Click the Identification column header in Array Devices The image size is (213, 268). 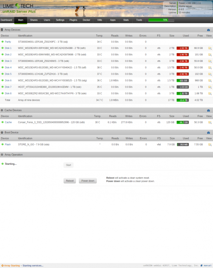click(25, 36)
